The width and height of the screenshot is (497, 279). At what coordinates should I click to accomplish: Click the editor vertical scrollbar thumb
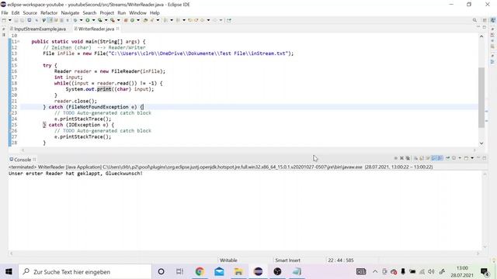pos(481,97)
